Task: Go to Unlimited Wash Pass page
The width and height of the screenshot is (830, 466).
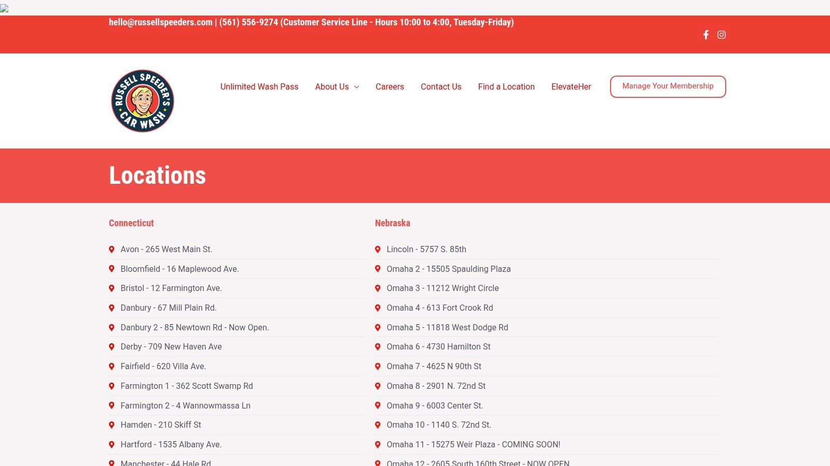Action: [x=259, y=86]
